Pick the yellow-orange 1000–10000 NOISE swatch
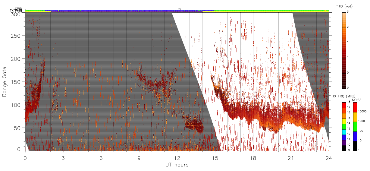370x171 pixels. click(355, 117)
